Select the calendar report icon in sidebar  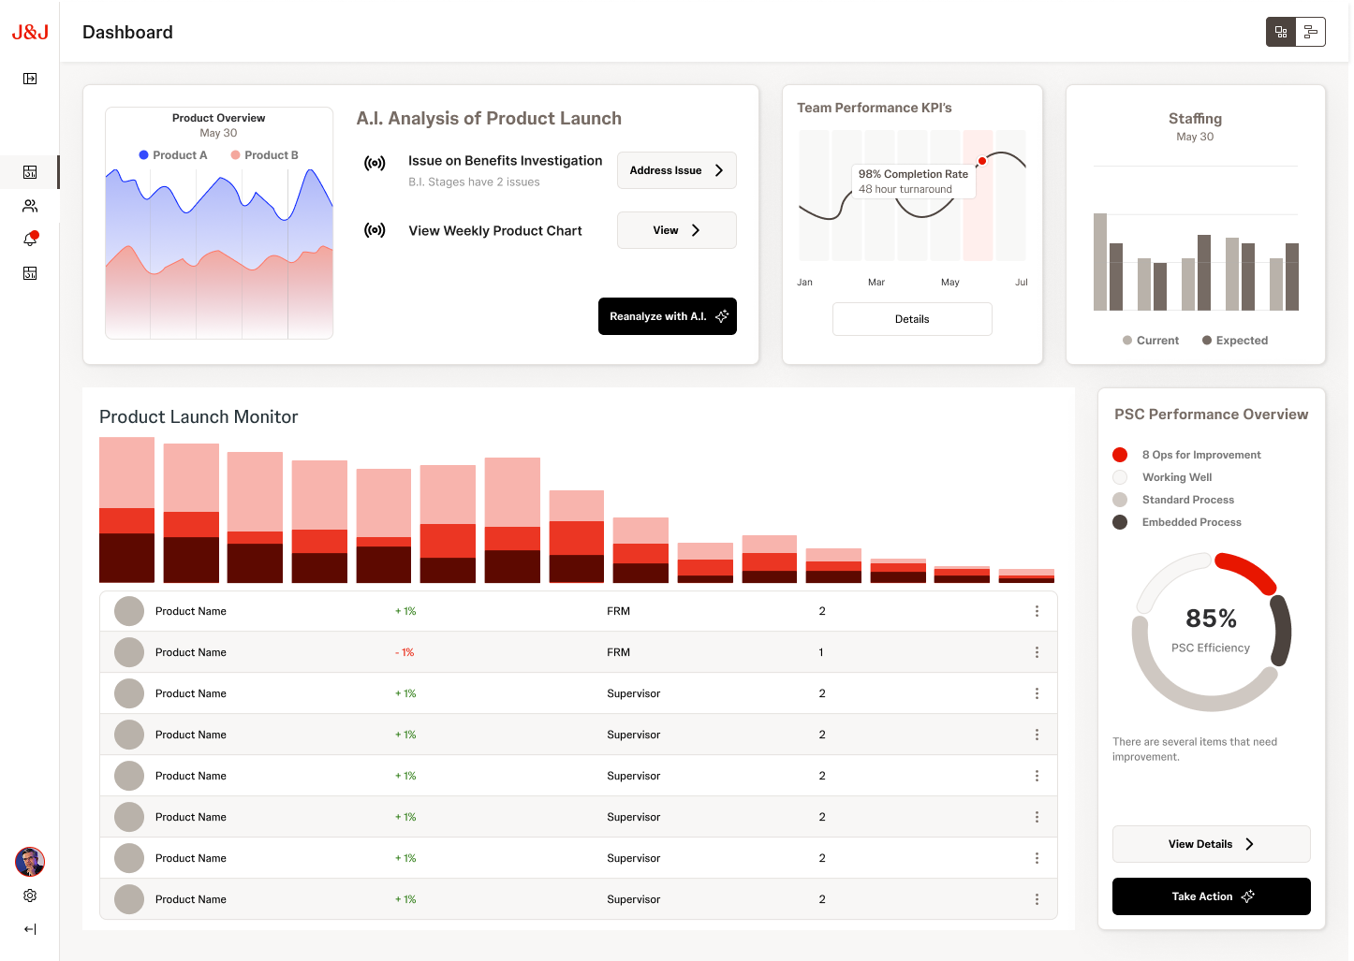30,273
